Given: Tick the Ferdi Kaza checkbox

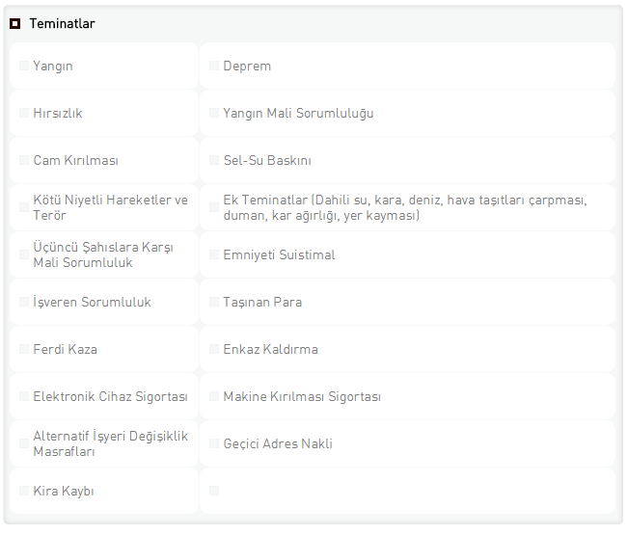Looking at the screenshot, I should click(x=24, y=349).
